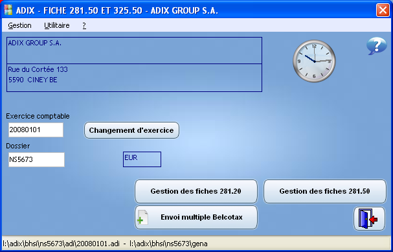Click the Changement d'exercice button
This screenshot has height=252, width=393.
[131, 130]
